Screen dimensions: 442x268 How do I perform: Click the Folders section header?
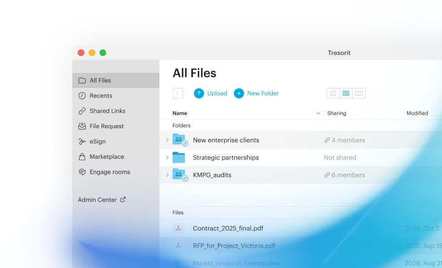click(x=181, y=126)
